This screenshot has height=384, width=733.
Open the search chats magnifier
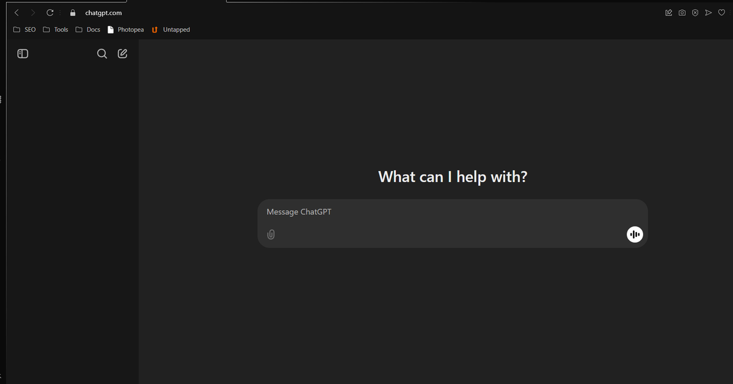click(102, 54)
